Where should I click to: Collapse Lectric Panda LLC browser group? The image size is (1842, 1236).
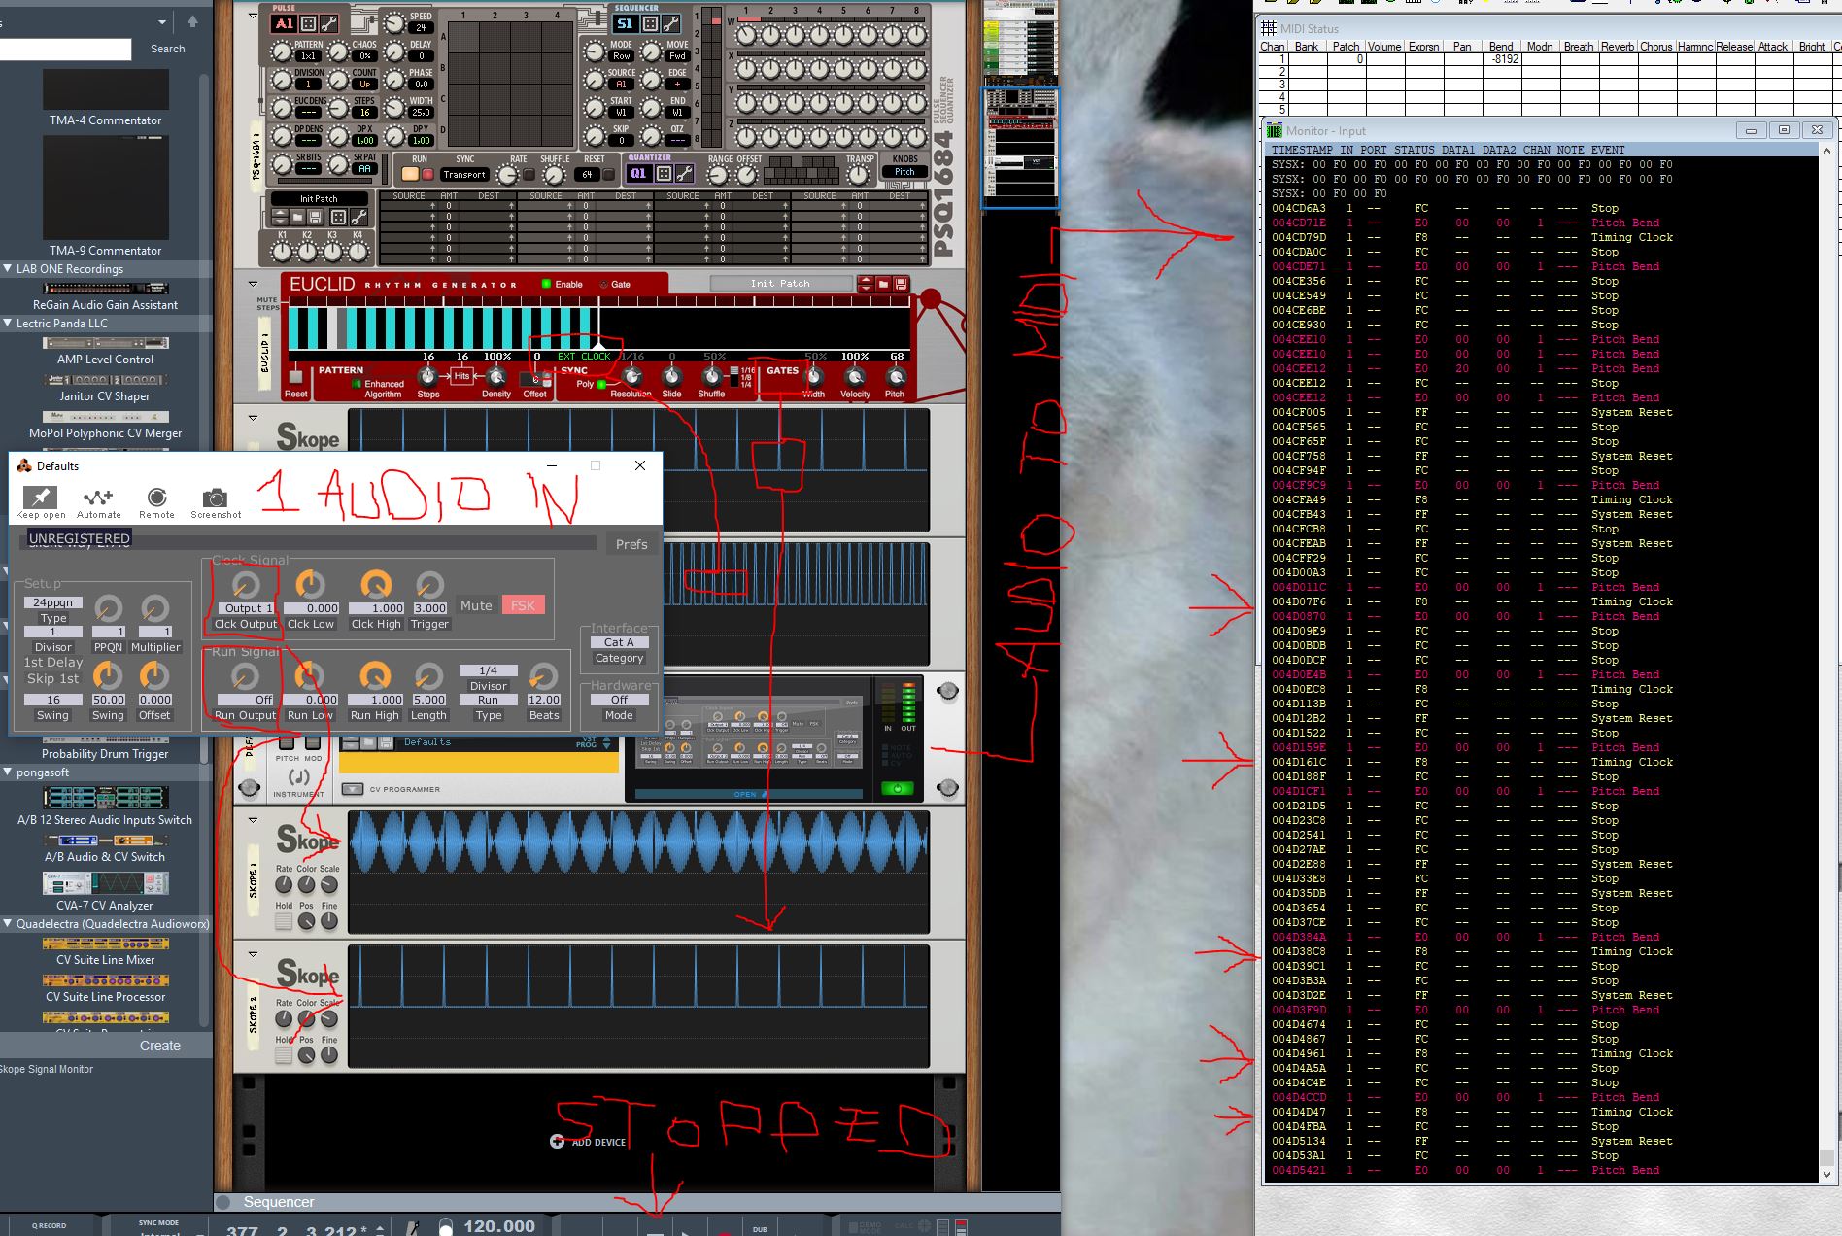[8, 324]
